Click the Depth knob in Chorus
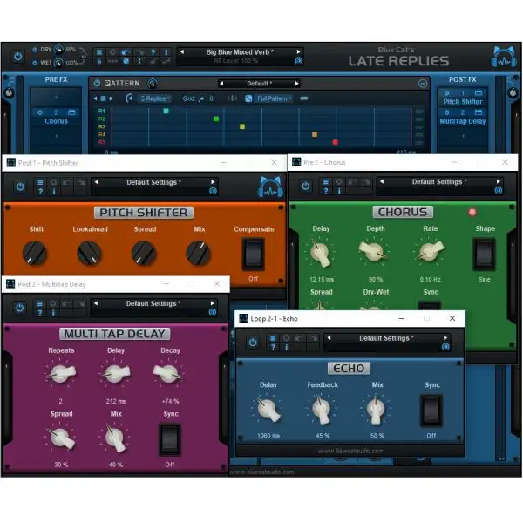The height and width of the screenshot is (523, 523). tap(373, 252)
